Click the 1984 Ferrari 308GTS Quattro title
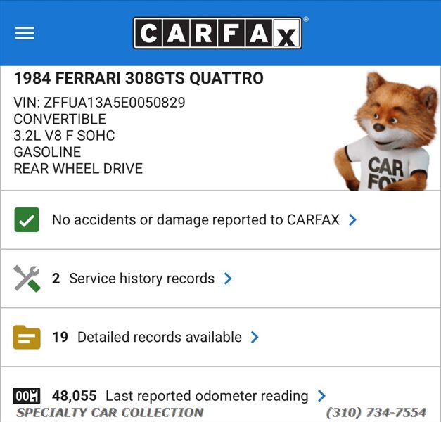The width and height of the screenshot is (441, 422). click(x=139, y=78)
